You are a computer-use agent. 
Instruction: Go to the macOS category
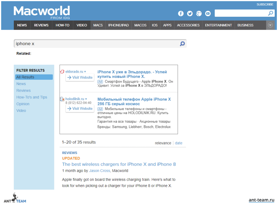click(x=141, y=25)
